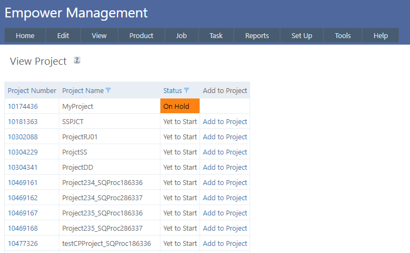Open project number 10302088
Image resolution: width=410 pixels, height=253 pixels.
pos(23,137)
